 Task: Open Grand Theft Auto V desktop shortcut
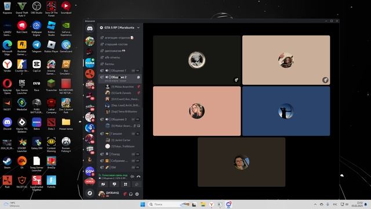[x=22, y=9]
